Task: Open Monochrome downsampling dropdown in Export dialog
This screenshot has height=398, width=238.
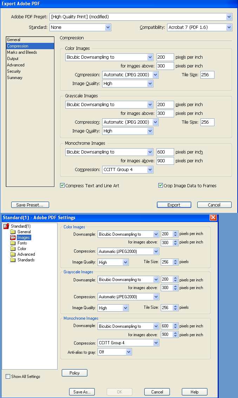Action: (x=109, y=152)
